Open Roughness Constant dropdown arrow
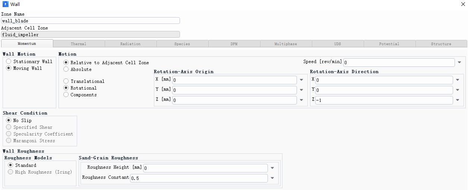Viewport: 468px width, 190px height. pyautogui.click(x=272, y=178)
